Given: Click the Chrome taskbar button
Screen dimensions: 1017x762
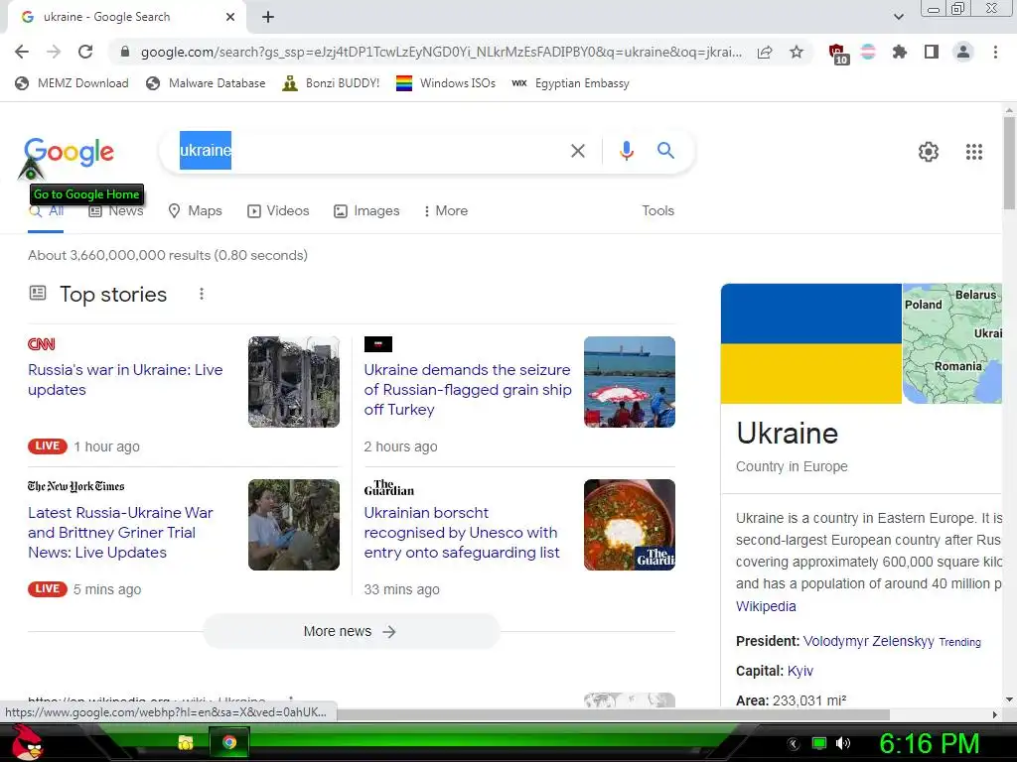Looking at the screenshot, I should point(229,742).
